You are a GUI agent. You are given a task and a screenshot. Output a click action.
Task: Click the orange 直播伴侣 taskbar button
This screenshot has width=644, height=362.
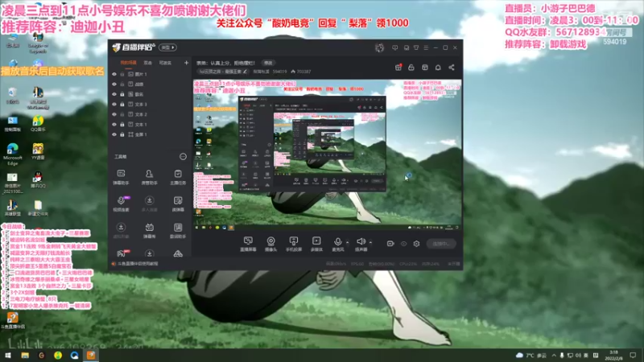pyautogui.click(x=91, y=356)
